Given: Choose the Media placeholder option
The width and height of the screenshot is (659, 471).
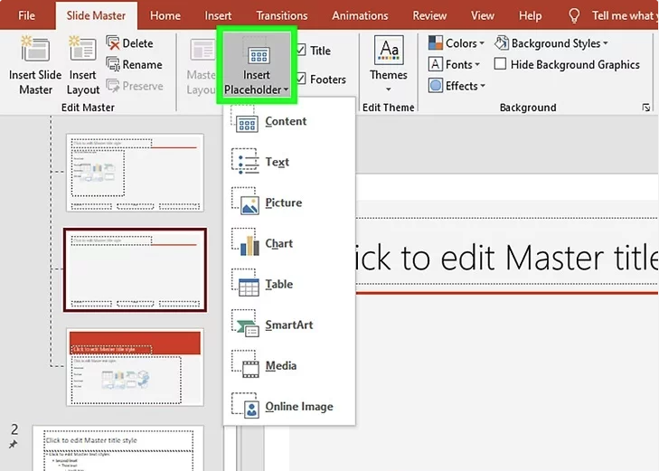Looking at the screenshot, I should (x=289, y=365).
